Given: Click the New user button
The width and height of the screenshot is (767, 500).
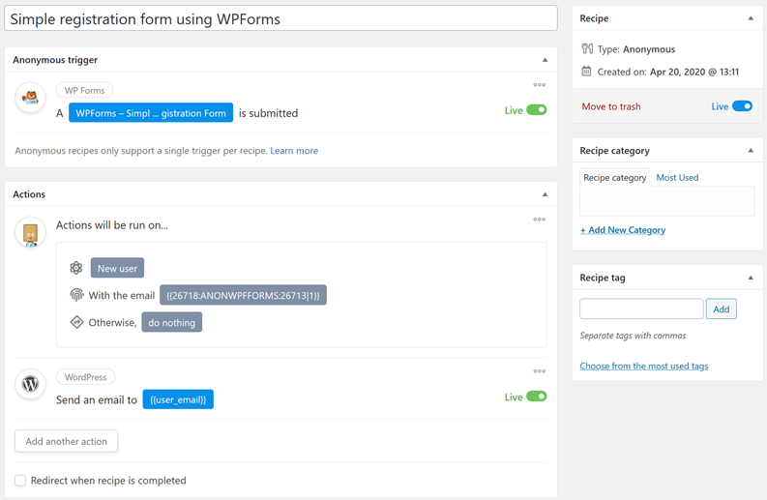Looking at the screenshot, I should [117, 268].
